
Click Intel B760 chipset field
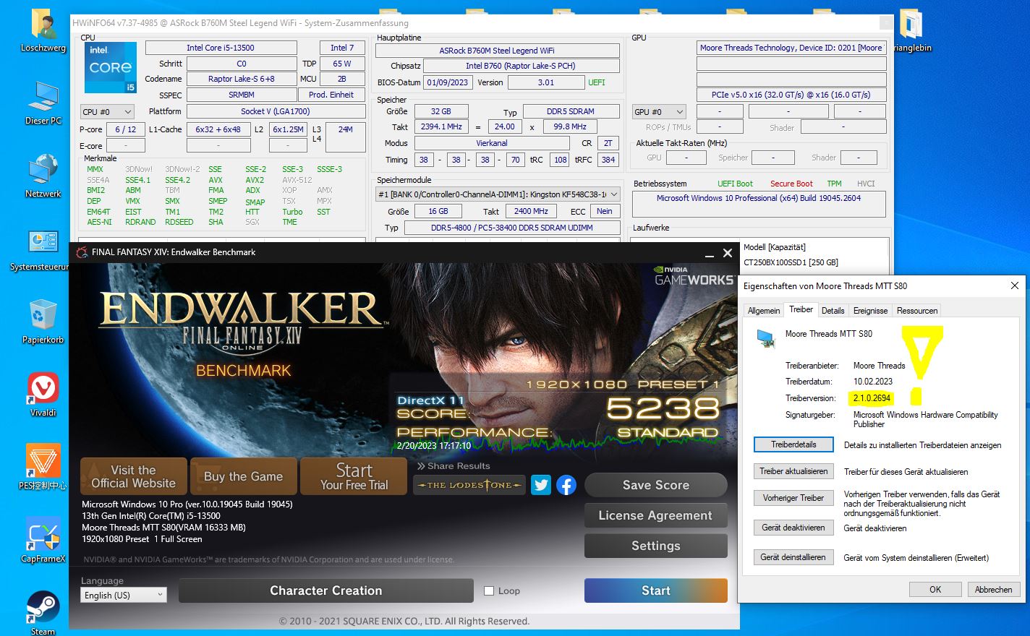[x=521, y=66]
